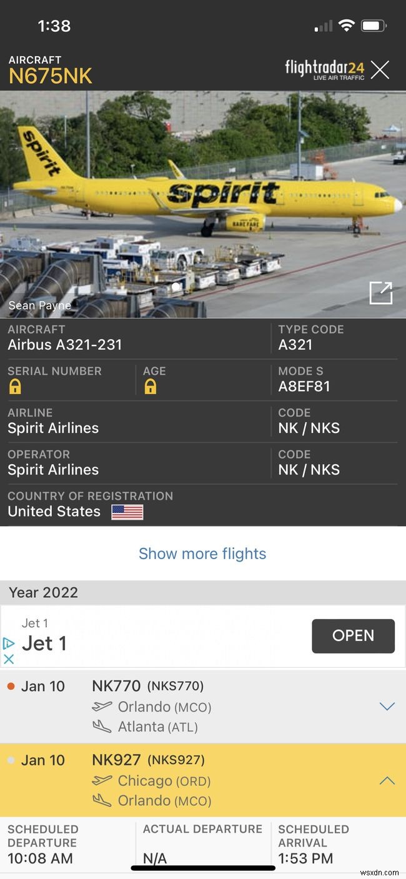The width and height of the screenshot is (406, 879).
Task: Tap the Sean Payne photographer credit
Action: (39, 305)
